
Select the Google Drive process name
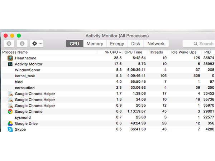tap(26, 123)
